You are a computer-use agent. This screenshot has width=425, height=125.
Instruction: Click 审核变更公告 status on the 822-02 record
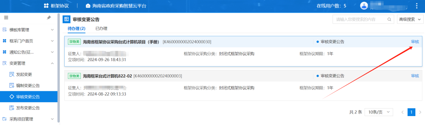pyautogui.click(x=330, y=76)
